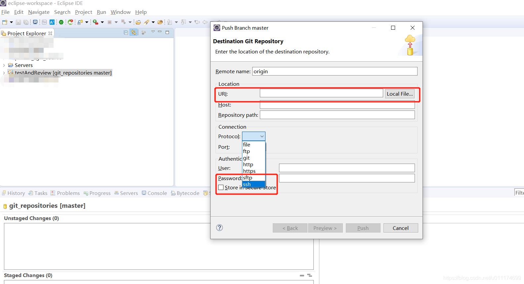Open the Next Annotation dropdown arrow
Image resolution: width=524 pixels, height=284 pixels.
[x=176, y=22]
